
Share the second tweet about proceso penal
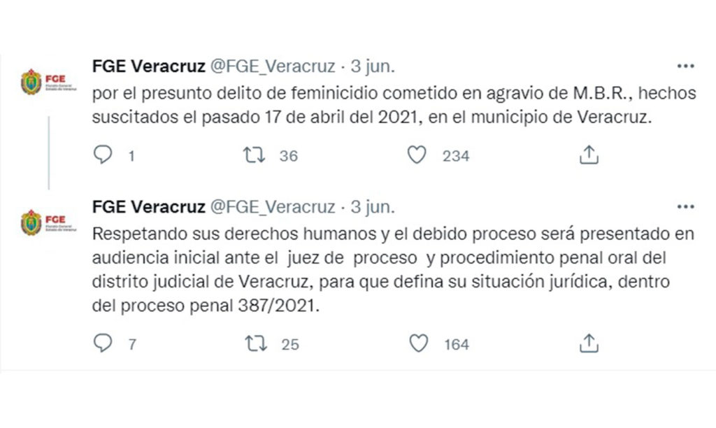(588, 343)
